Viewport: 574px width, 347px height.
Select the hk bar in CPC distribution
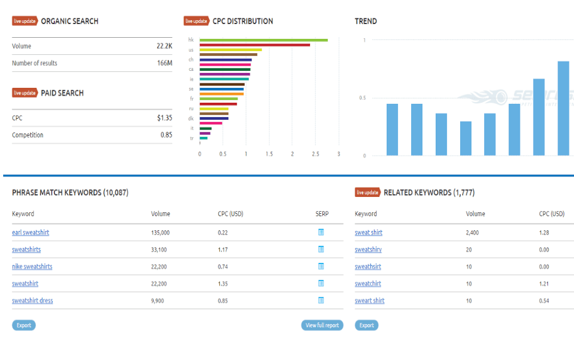263,40
